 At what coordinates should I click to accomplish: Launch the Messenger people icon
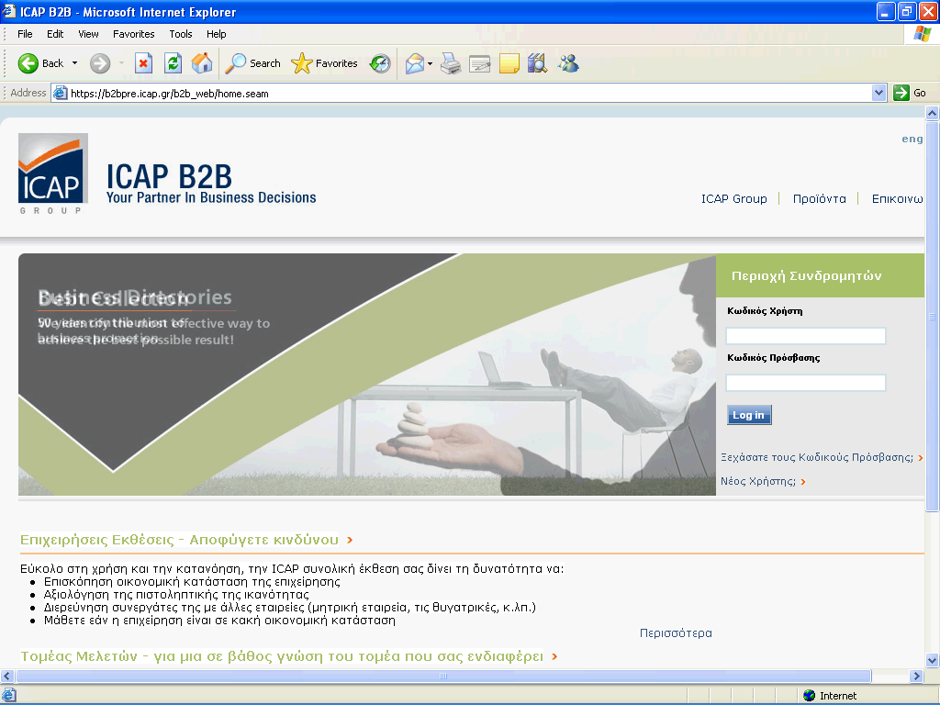(567, 63)
